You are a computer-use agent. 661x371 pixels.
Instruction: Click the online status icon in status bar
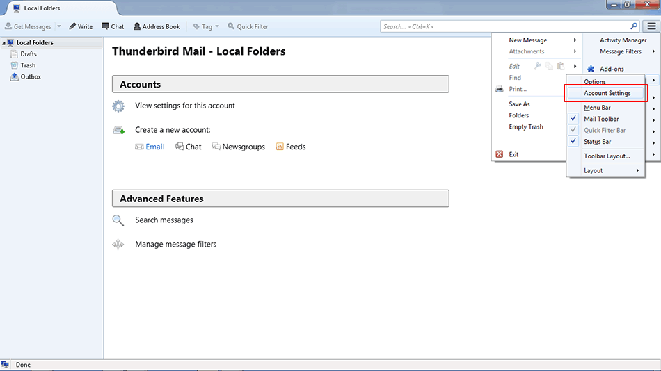[x=5, y=365]
